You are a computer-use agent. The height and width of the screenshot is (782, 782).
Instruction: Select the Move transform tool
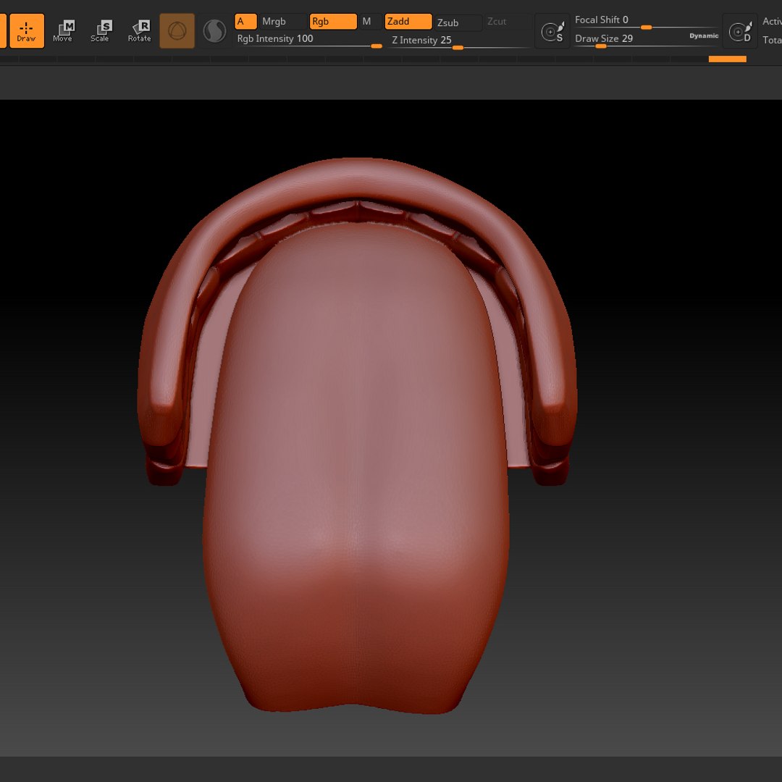(63, 31)
